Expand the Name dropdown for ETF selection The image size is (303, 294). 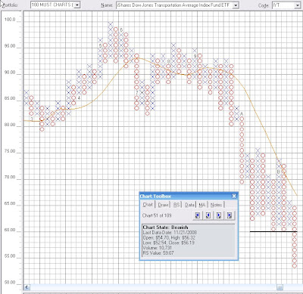click(236, 5)
